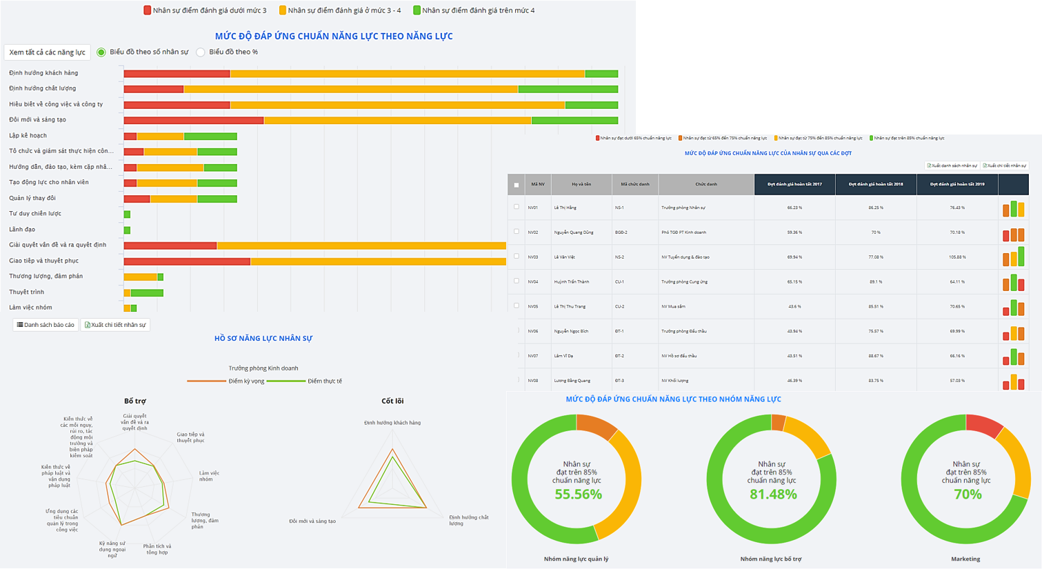Click the 55.56% value in 'Nhóm năng lực quản lý' donut
This screenshot has width=1042, height=569.
point(578,495)
